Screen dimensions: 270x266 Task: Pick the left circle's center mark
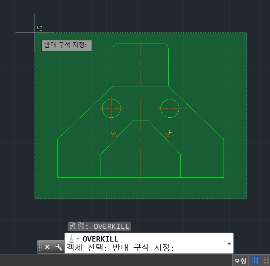(112, 108)
